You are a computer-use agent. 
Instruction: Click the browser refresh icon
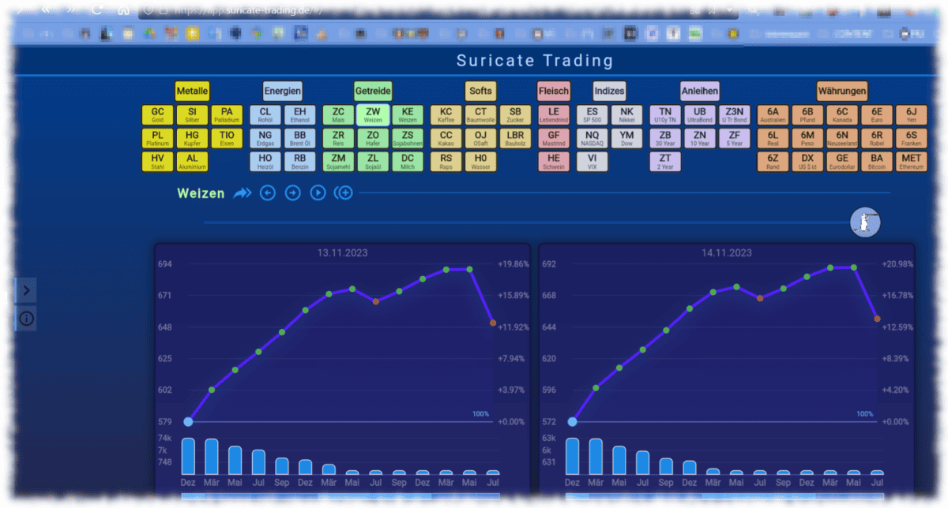96,10
